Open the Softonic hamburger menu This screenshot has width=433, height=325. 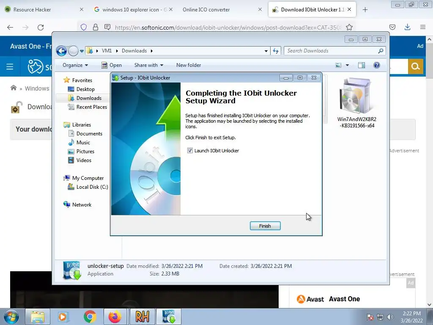tap(10, 66)
